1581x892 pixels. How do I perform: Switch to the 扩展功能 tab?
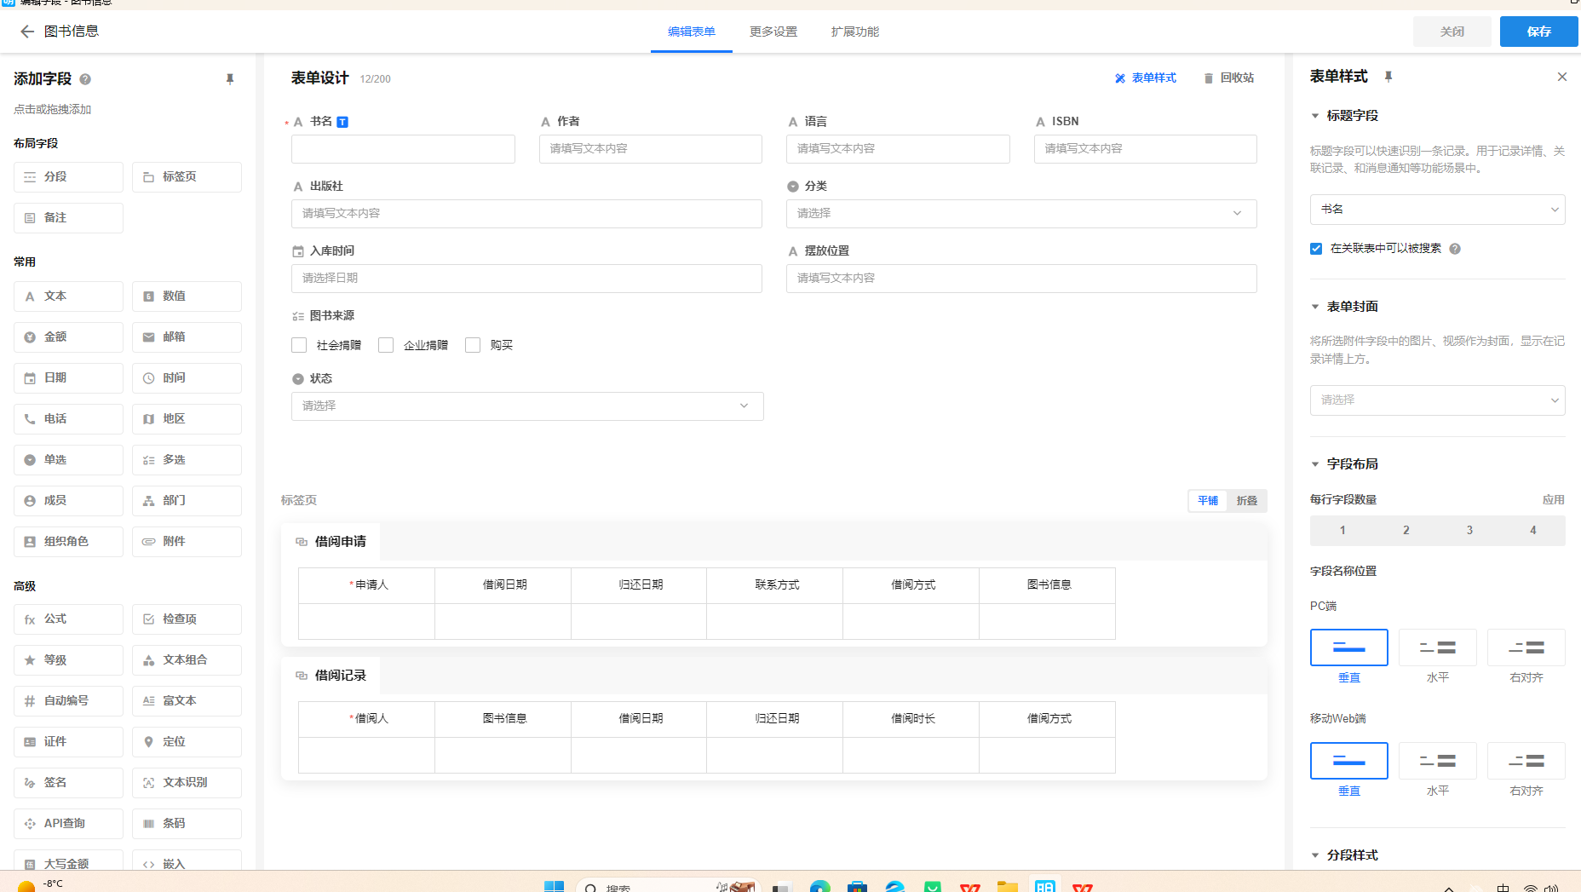854,32
